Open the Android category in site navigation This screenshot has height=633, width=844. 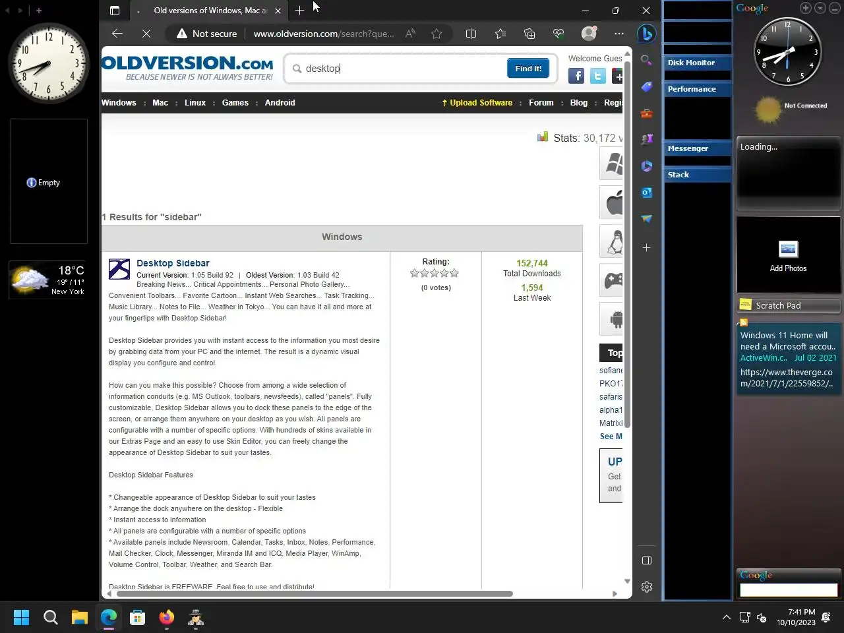(x=280, y=103)
